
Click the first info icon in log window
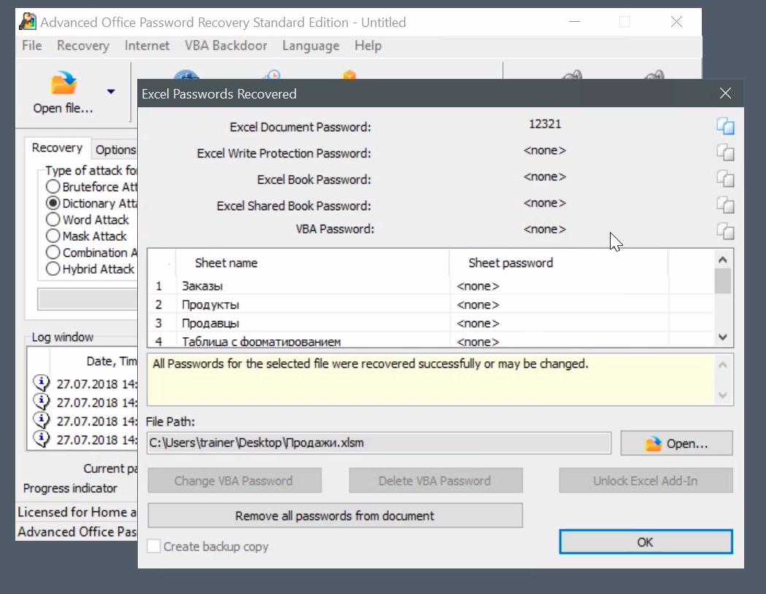[42, 383]
